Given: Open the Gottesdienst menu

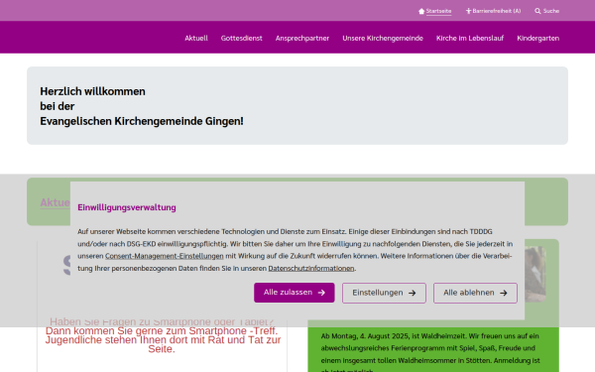Looking at the screenshot, I should click(x=241, y=38).
